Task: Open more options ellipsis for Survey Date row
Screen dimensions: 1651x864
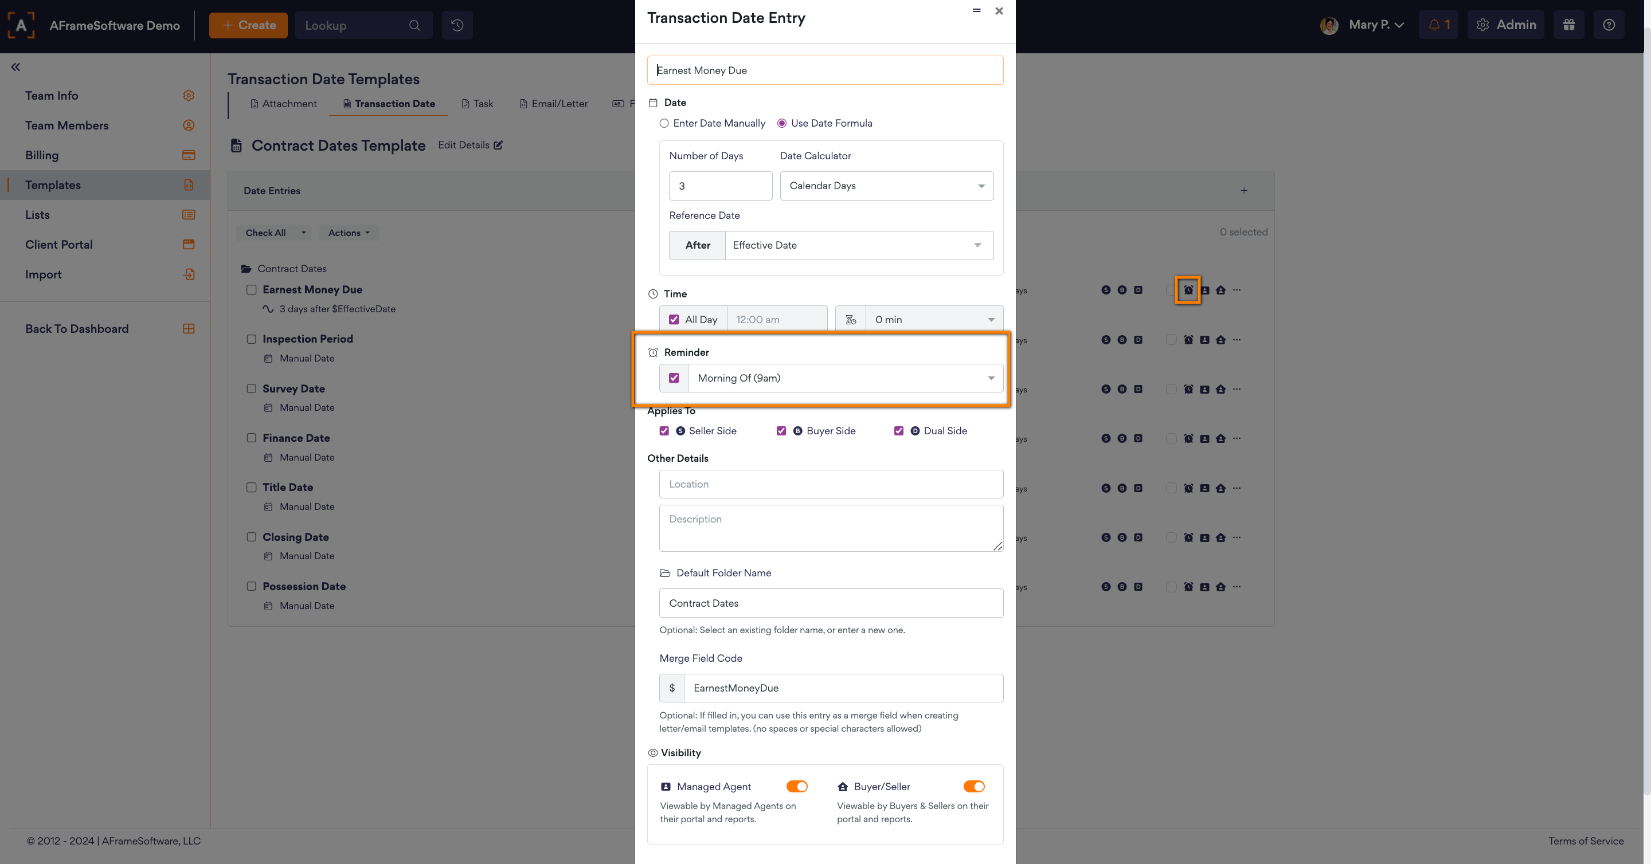Action: [x=1237, y=389]
